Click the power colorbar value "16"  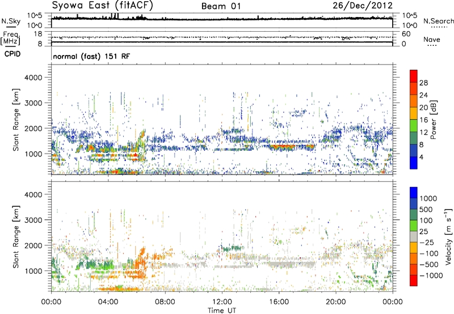(x=423, y=120)
